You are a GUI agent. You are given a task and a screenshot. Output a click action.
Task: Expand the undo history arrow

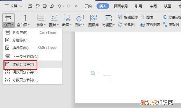(63, 6)
